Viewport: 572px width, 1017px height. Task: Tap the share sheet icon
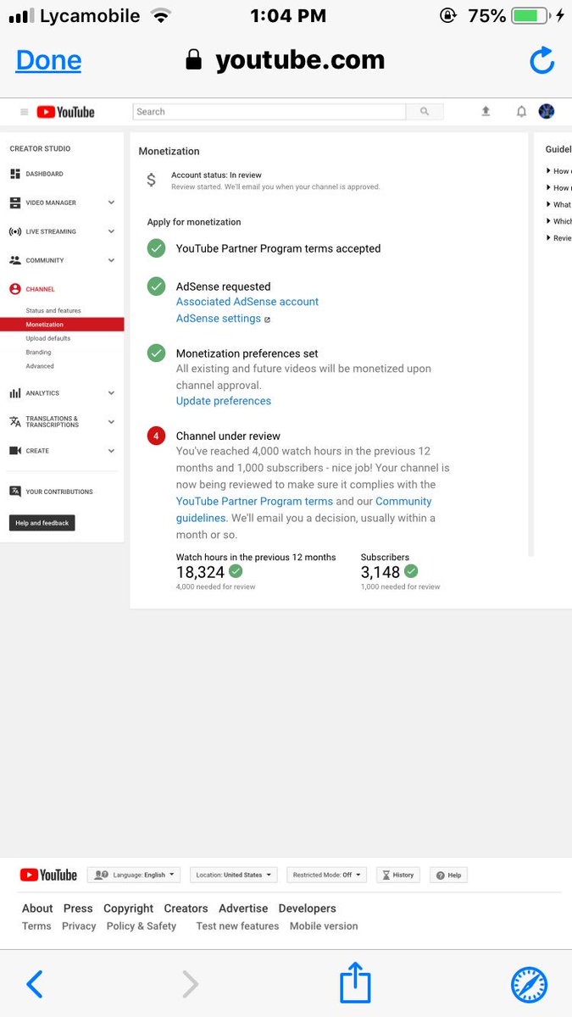coord(356,982)
